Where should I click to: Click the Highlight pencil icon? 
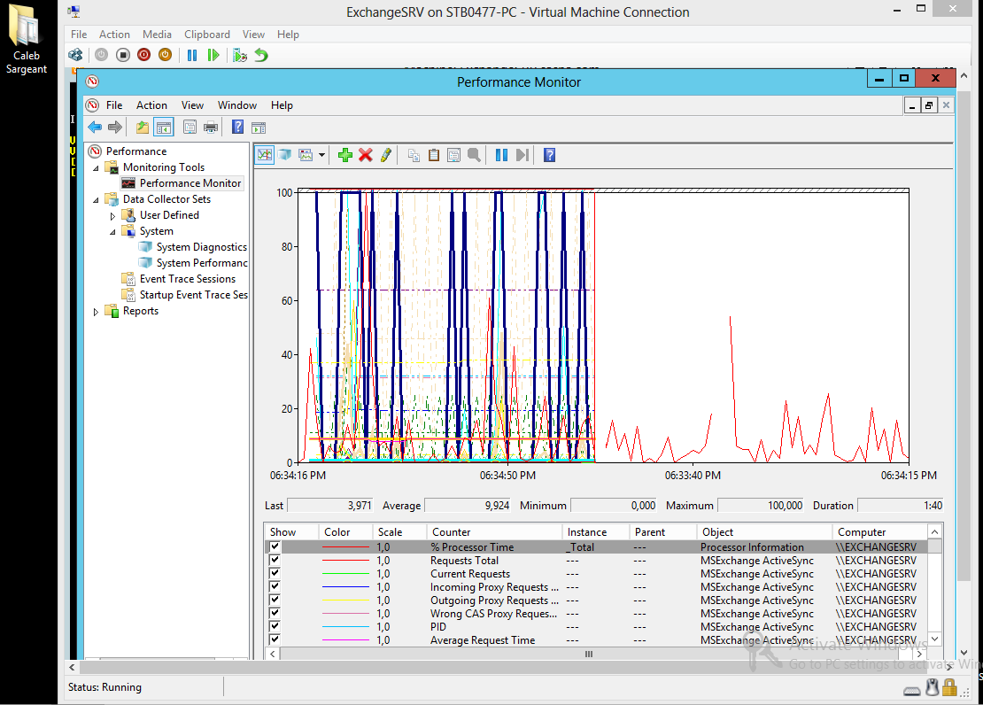coord(385,155)
